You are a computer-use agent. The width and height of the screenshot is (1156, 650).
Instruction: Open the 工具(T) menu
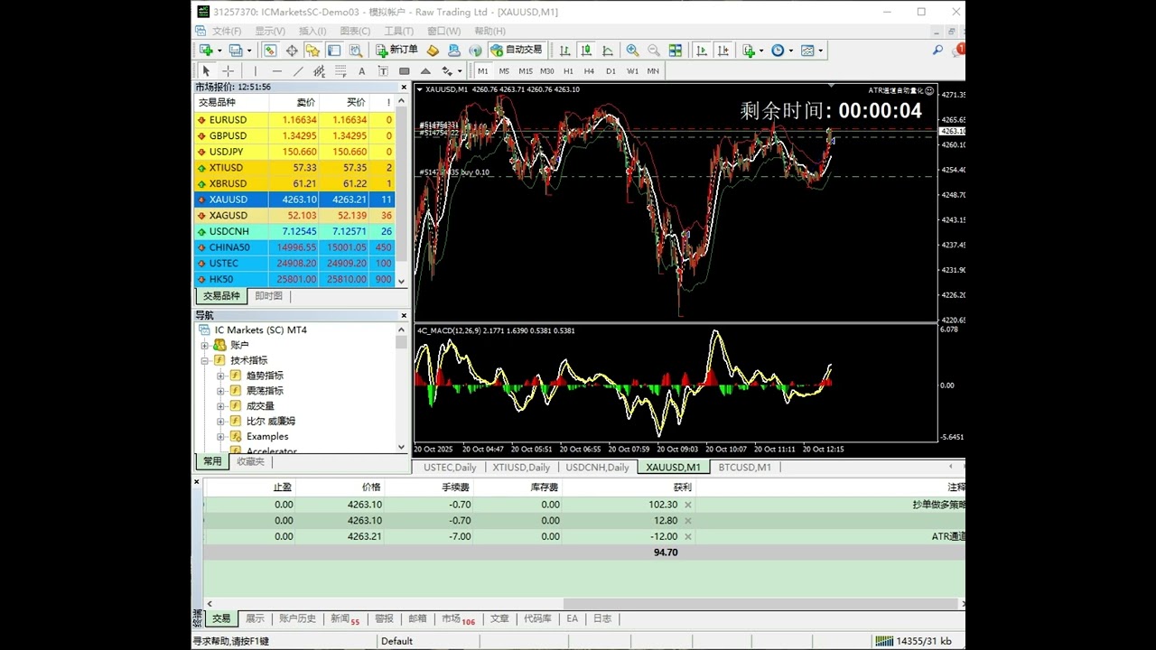(399, 31)
